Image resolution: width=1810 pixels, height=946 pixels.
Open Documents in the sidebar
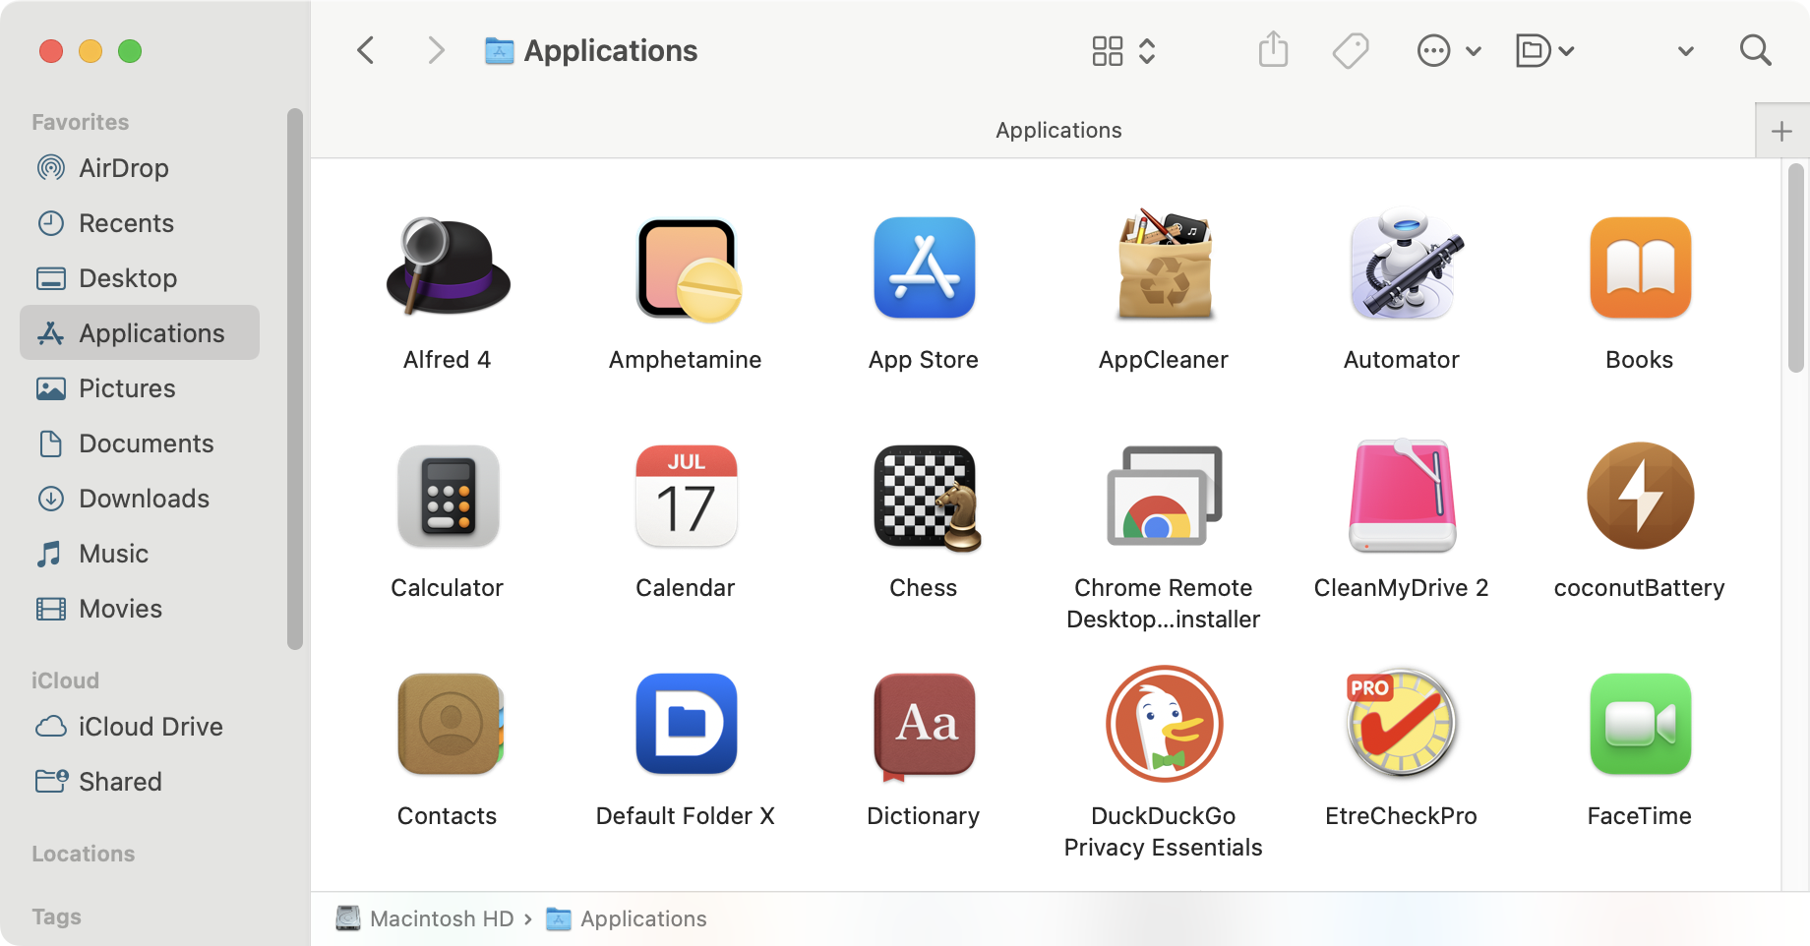[140, 443]
